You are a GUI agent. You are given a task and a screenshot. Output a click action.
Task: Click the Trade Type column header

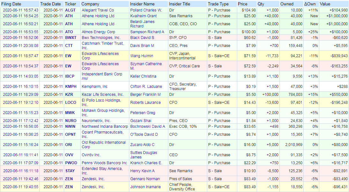[218, 4]
